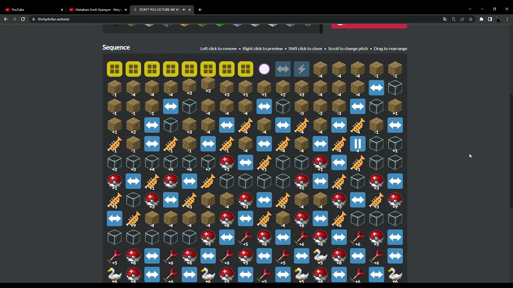Click the trumpet icon labeled +8
The height and width of the screenshot is (288, 513).
pyautogui.click(x=264, y=219)
